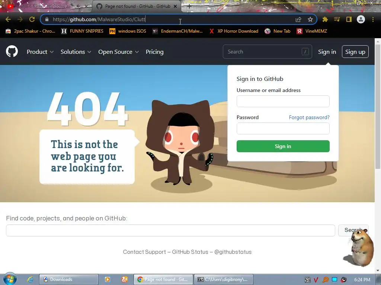Click the round red-black tray icon
This screenshot has width=381, height=285.
pyautogui.click(x=343, y=280)
